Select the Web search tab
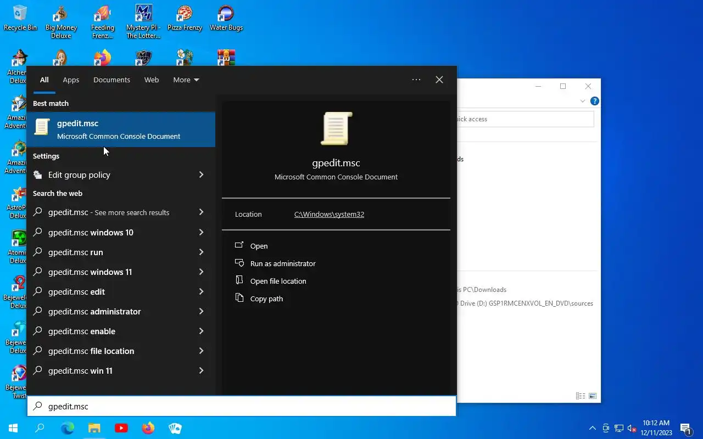Image resolution: width=703 pixels, height=439 pixels. tap(152, 80)
